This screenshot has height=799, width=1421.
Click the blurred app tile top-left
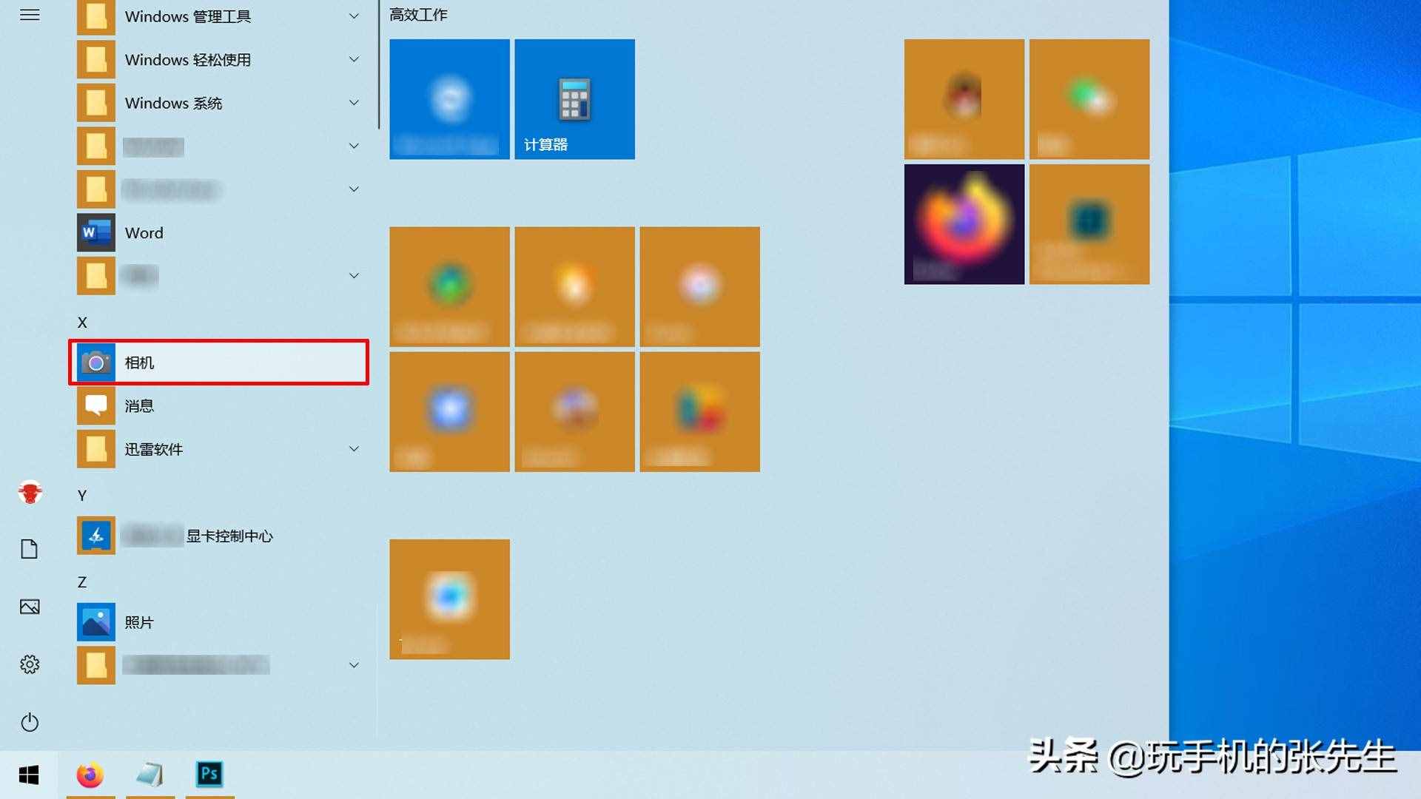point(449,98)
